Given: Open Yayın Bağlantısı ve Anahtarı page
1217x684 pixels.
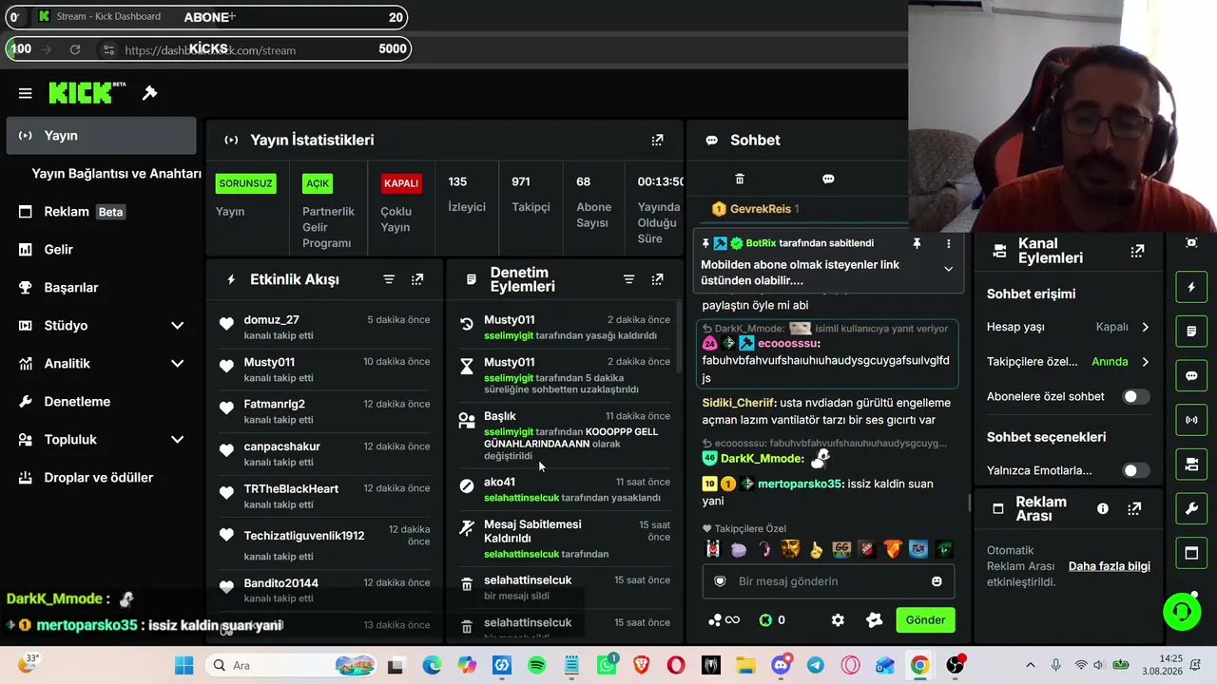Looking at the screenshot, I should click(x=116, y=174).
